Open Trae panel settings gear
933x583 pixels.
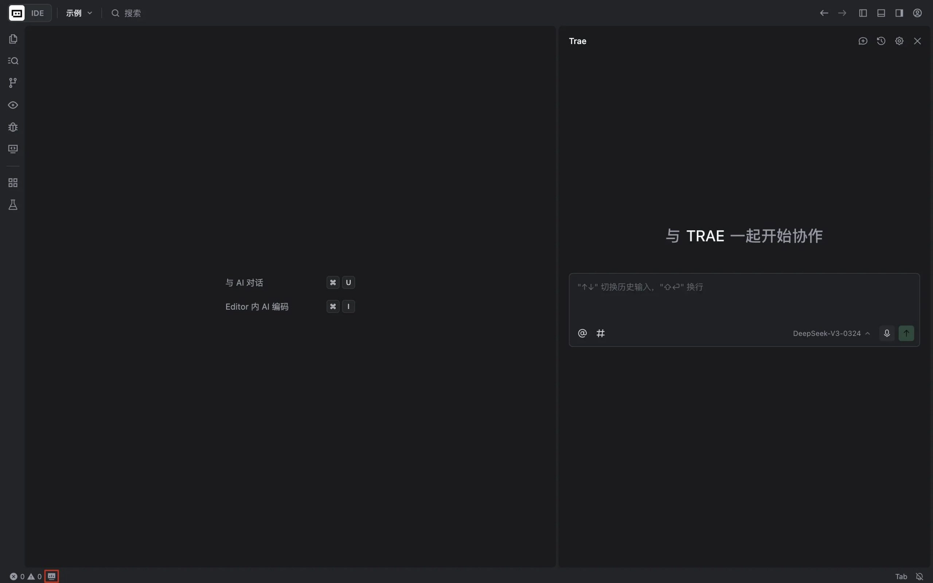coord(899,41)
